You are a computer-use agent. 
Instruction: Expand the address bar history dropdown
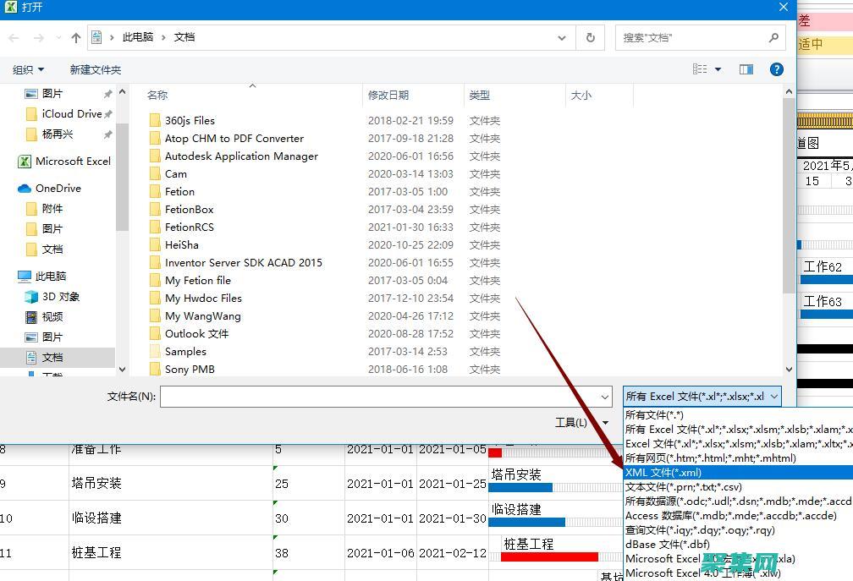[x=561, y=37]
